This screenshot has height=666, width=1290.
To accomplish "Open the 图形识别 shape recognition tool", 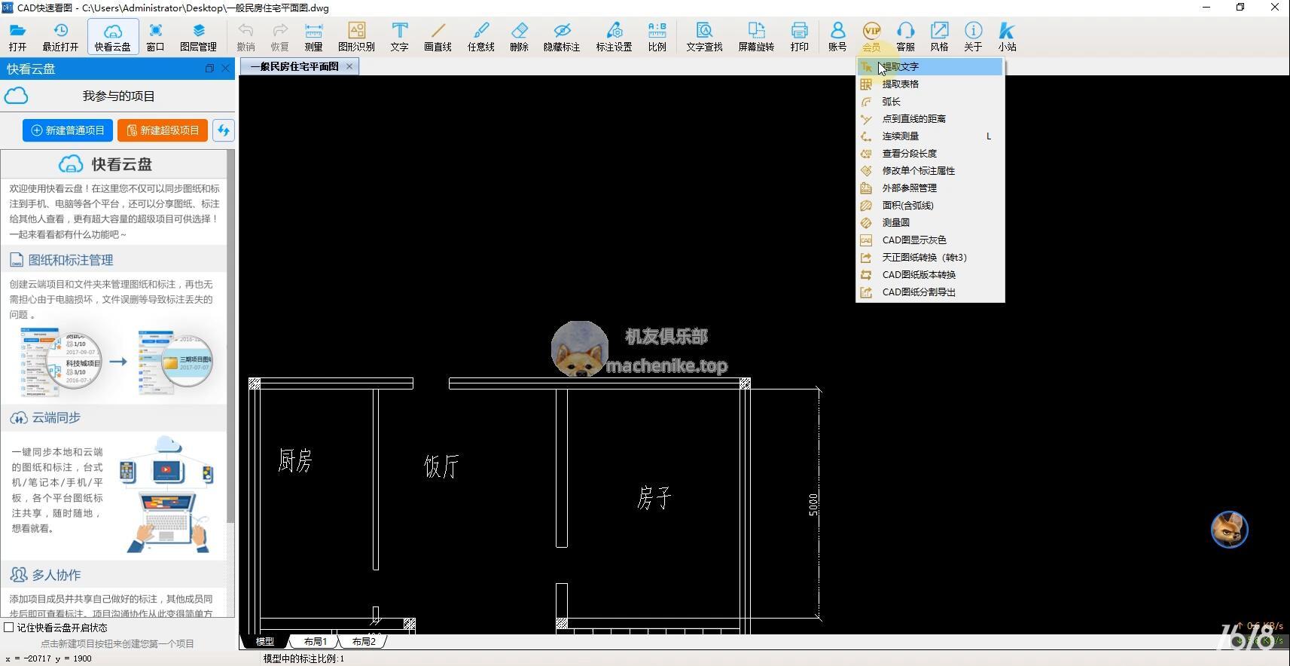I will pyautogui.click(x=356, y=36).
